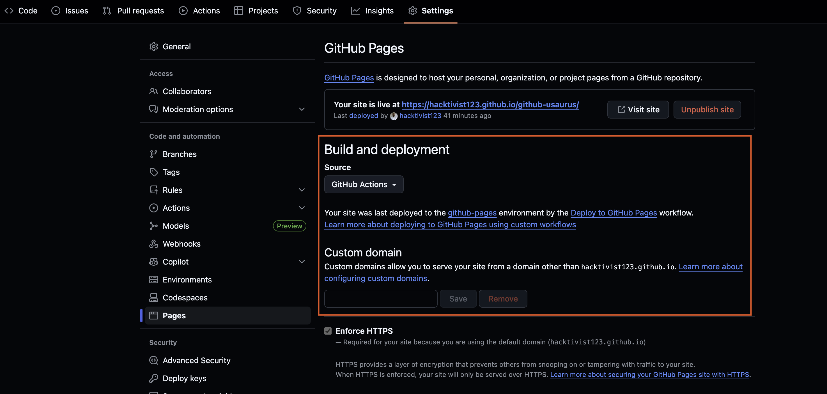827x394 pixels.
Task: Go to the Actions tab in top navigation
Action: (x=199, y=11)
